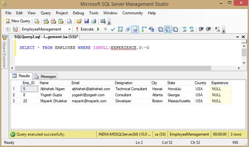Select the Emp_ID cell containing 5
The width and height of the screenshot is (249, 147).
[x=30, y=89]
